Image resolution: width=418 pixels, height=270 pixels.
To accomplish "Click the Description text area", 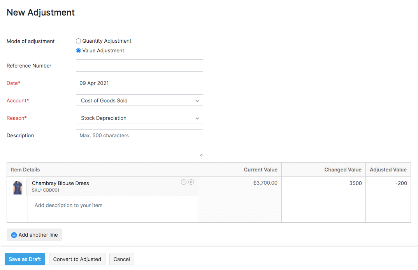I will 139,143.
